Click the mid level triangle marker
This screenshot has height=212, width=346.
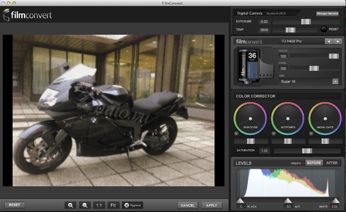click(x=288, y=200)
